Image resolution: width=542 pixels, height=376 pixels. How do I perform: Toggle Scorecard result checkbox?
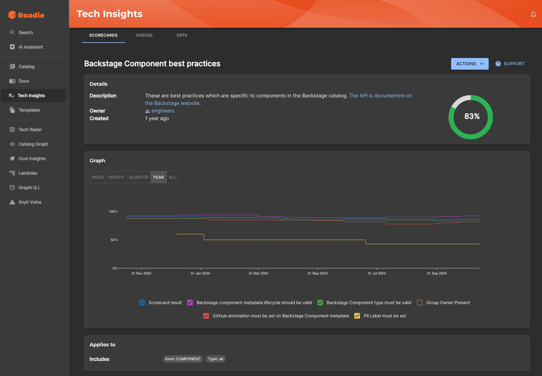click(142, 303)
